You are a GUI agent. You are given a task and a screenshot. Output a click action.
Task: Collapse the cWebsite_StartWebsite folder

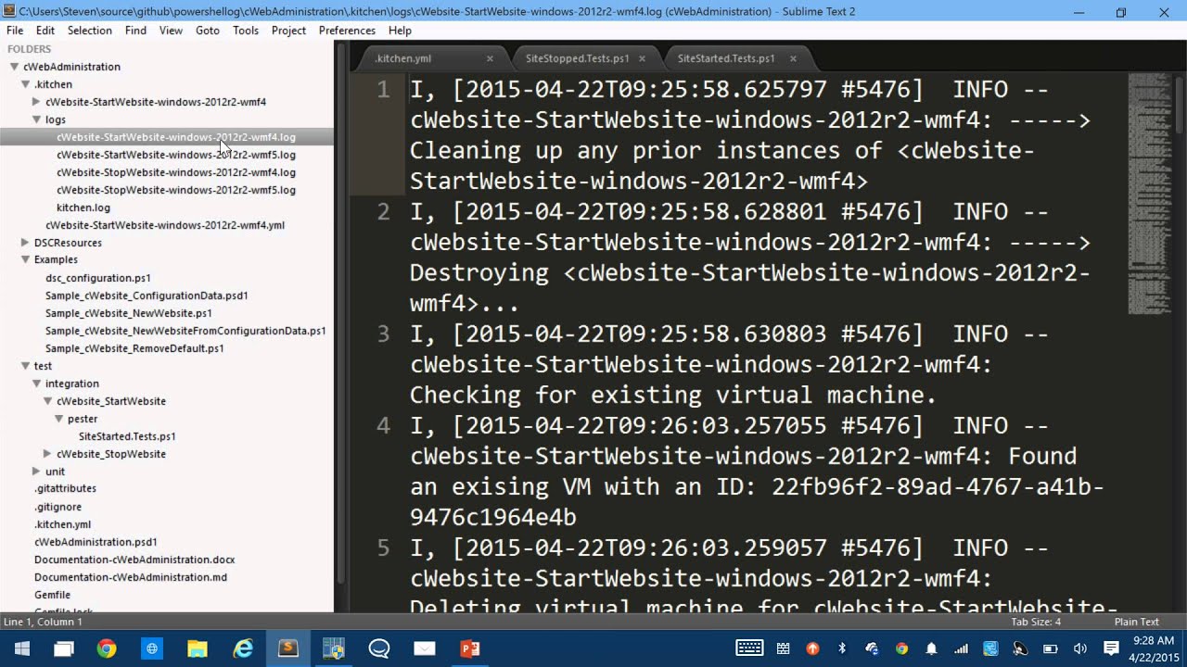(47, 401)
